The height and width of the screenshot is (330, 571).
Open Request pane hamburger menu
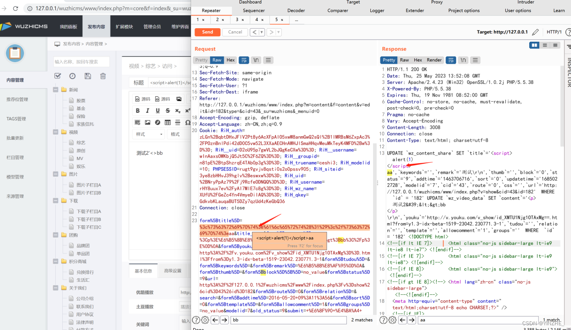coord(269,60)
